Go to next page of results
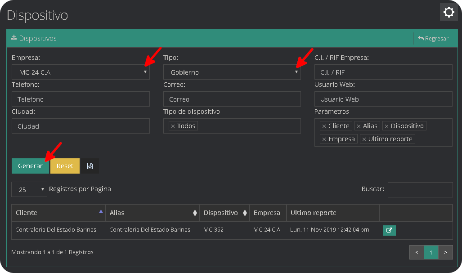 coord(445,252)
